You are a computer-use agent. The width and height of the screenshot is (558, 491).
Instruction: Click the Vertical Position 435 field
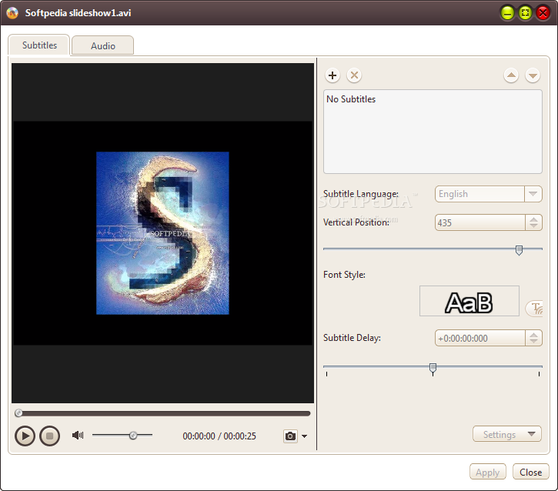coord(479,222)
